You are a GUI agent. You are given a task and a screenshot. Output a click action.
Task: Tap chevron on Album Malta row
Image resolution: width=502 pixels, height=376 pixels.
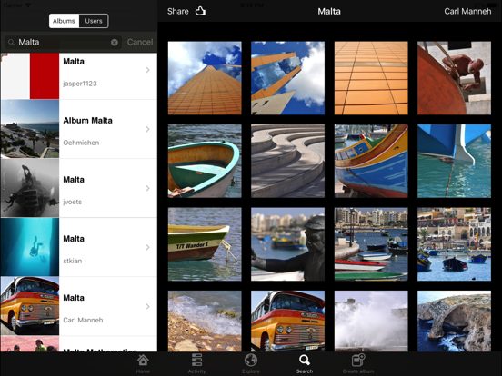[147, 129]
